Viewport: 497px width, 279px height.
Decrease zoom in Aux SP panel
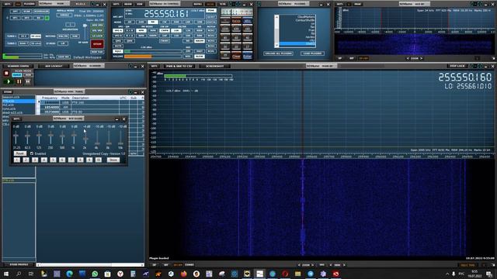pyautogui.click(x=408, y=58)
